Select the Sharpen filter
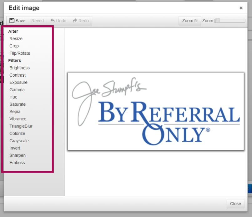 pos(18,155)
